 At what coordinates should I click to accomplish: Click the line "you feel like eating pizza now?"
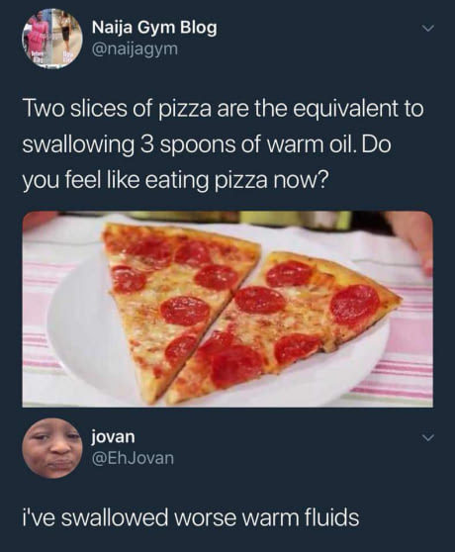175,180
